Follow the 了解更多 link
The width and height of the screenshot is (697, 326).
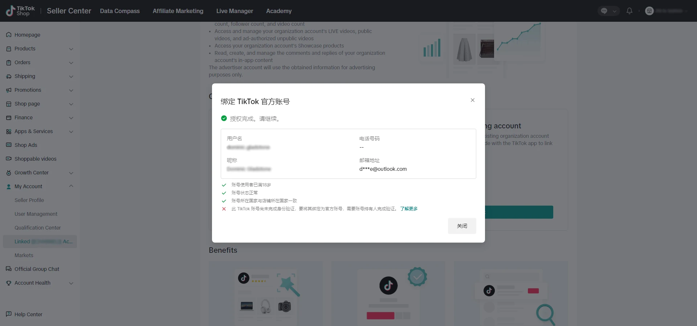click(409, 209)
